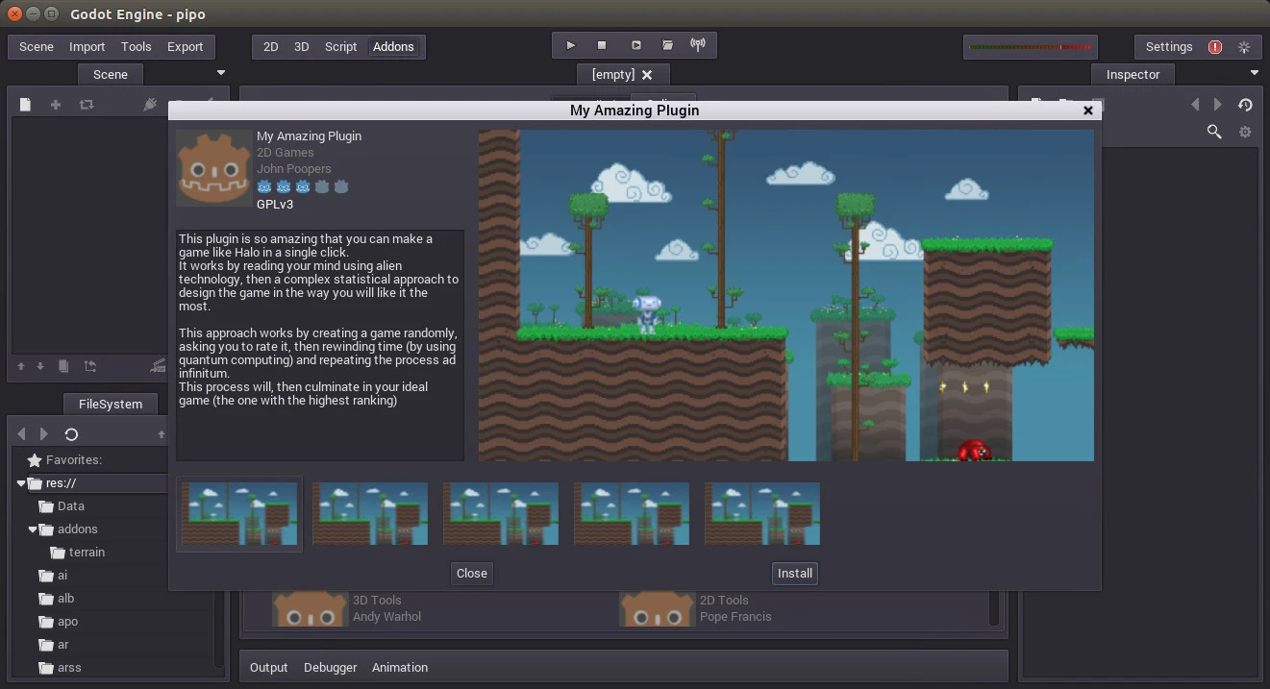Collapse the addons folder
Image resolution: width=1270 pixels, height=689 pixels.
point(33,529)
